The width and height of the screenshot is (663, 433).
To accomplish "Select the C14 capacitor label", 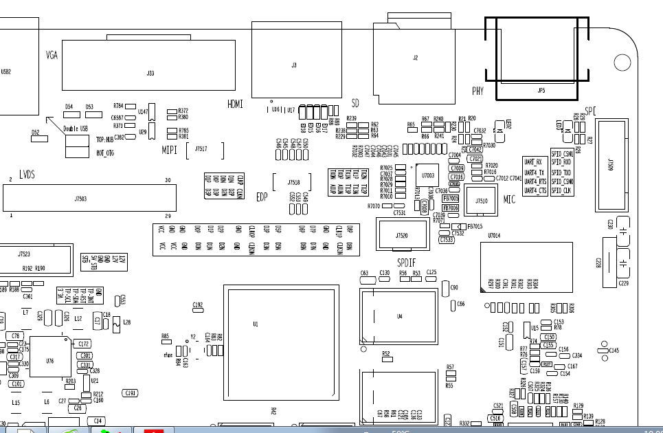I will click(98, 421).
